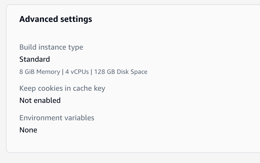Click the separator between vCPUs and Disk Space
Image resolution: width=260 pixels, height=163 pixels.
[91, 72]
